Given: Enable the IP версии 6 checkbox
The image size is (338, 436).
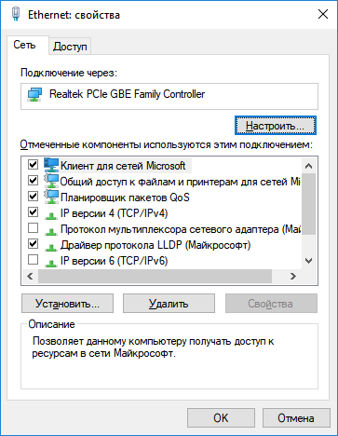Looking at the screenshot, I should click(x=33, y=259).
